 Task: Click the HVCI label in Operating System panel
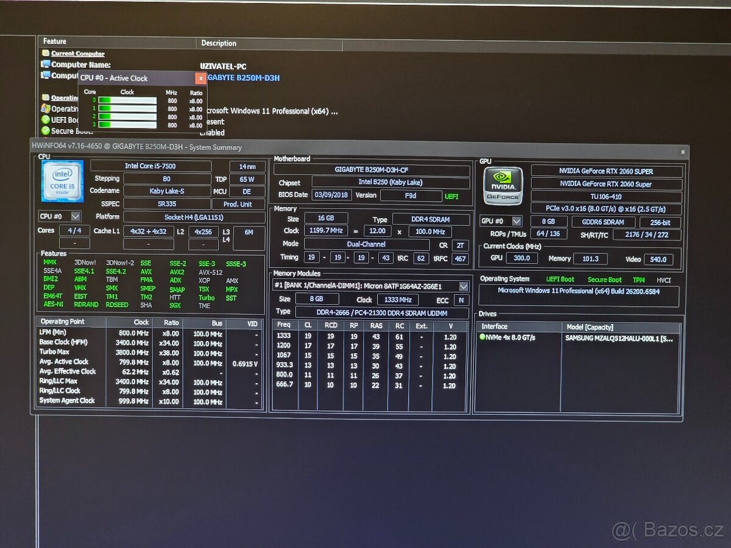pos(663,279)
